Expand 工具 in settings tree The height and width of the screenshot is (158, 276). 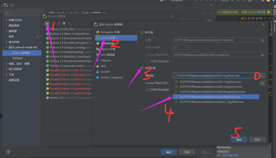point(6,74)
